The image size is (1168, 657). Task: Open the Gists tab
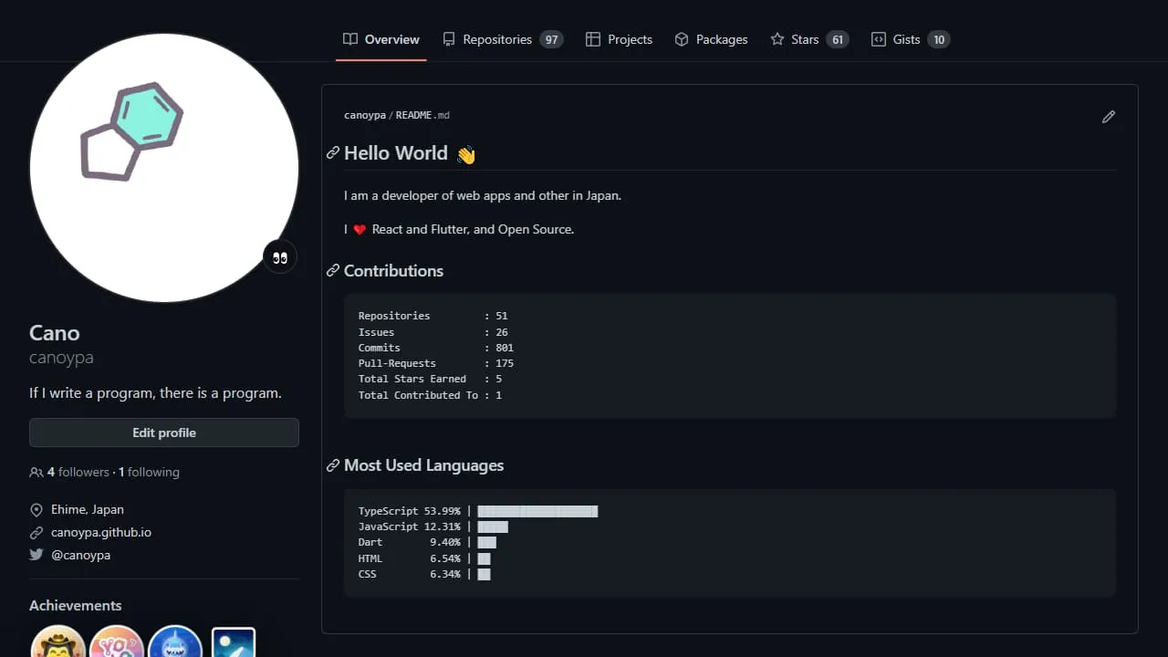point(905,39)
